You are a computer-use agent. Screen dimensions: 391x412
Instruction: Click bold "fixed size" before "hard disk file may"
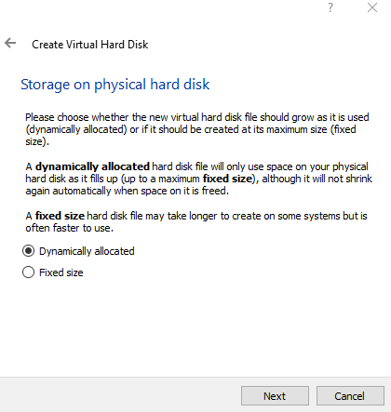[x=60, y=216]
